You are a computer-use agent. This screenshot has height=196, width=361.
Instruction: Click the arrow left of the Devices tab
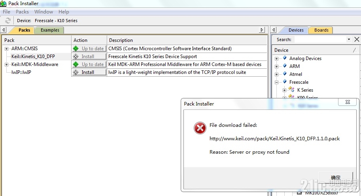click(274, 30)
